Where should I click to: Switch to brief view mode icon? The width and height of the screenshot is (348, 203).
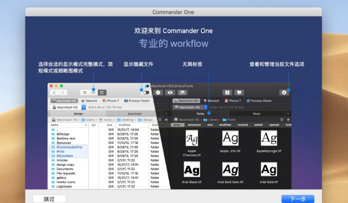point(93,93)
